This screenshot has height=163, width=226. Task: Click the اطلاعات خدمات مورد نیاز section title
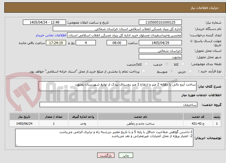click(x=201, y=95)
